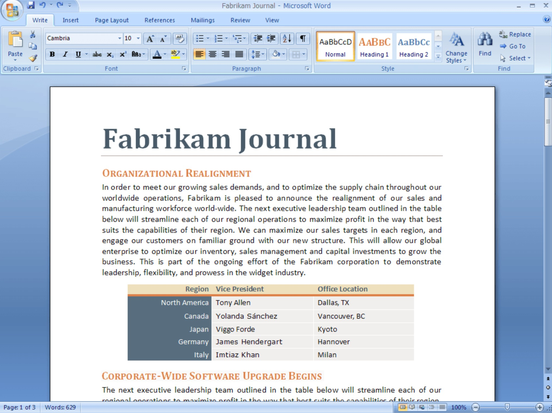Toggle Print Layout view button
The height and width of the screenshot is (413, 552).
point(402,407)
